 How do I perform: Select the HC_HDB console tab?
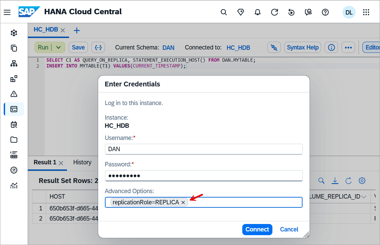[x=46, y=29]
